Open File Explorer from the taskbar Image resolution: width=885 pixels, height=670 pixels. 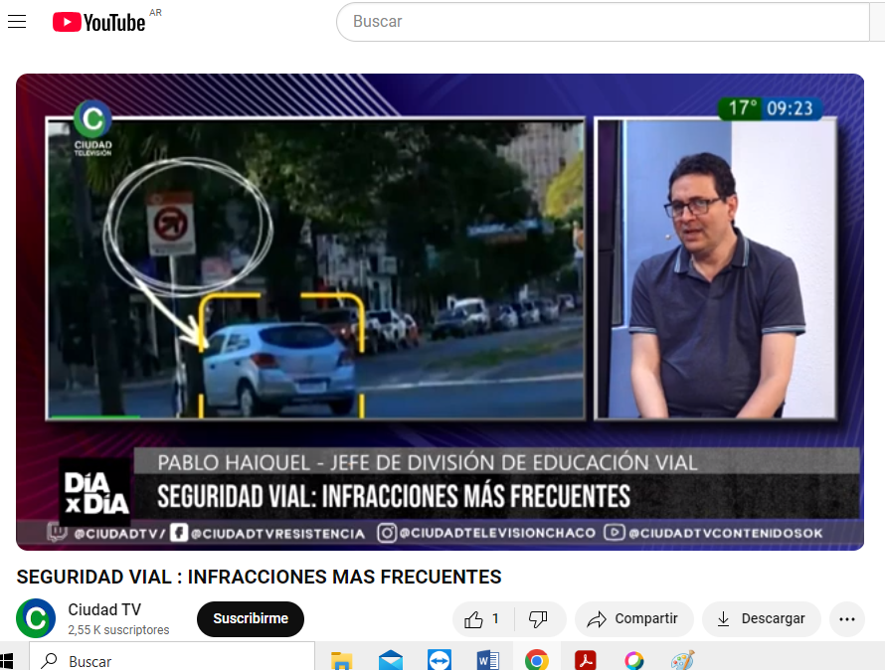tap(342, 660)
